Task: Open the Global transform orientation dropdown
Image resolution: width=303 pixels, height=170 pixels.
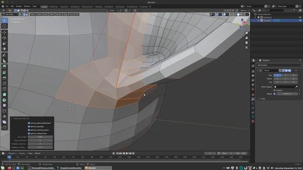Action: coord(112,10)
